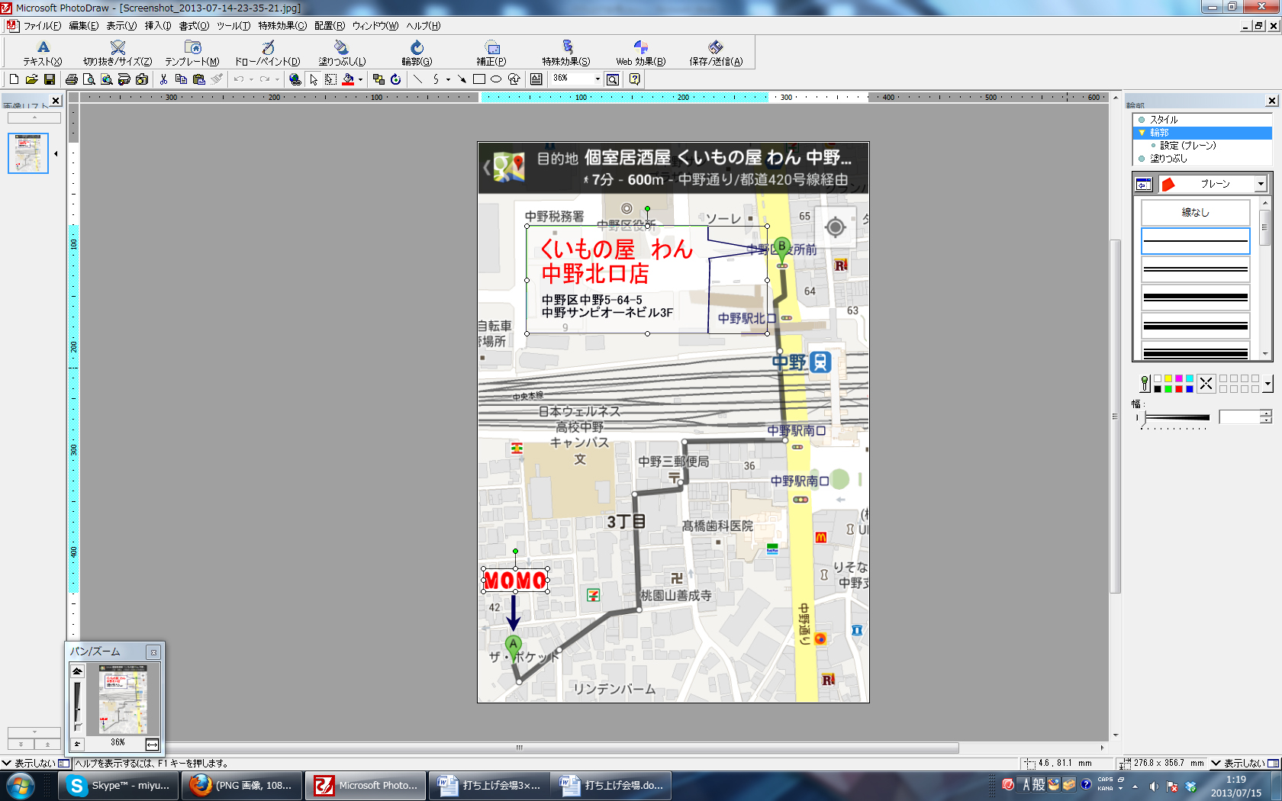1282x801 pixels.
Task: Open the zoom percentage dropdown
Action: (x=598, y=79)
